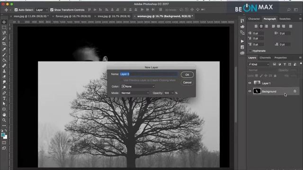Select the Move tool

pyautogui.click(x=4, y=22)
